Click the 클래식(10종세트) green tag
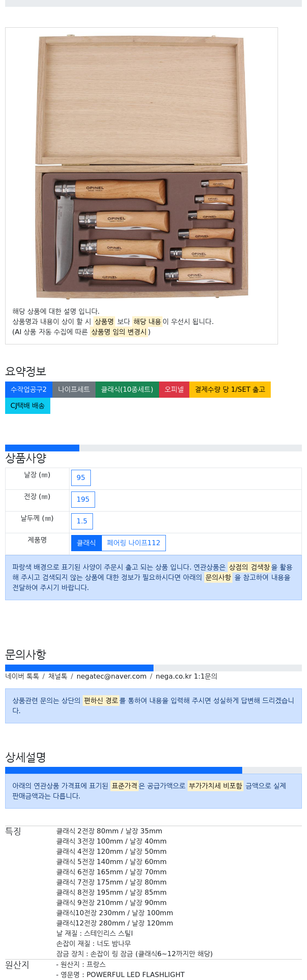Viewport: 307px width, 980px height. [127, 390]
